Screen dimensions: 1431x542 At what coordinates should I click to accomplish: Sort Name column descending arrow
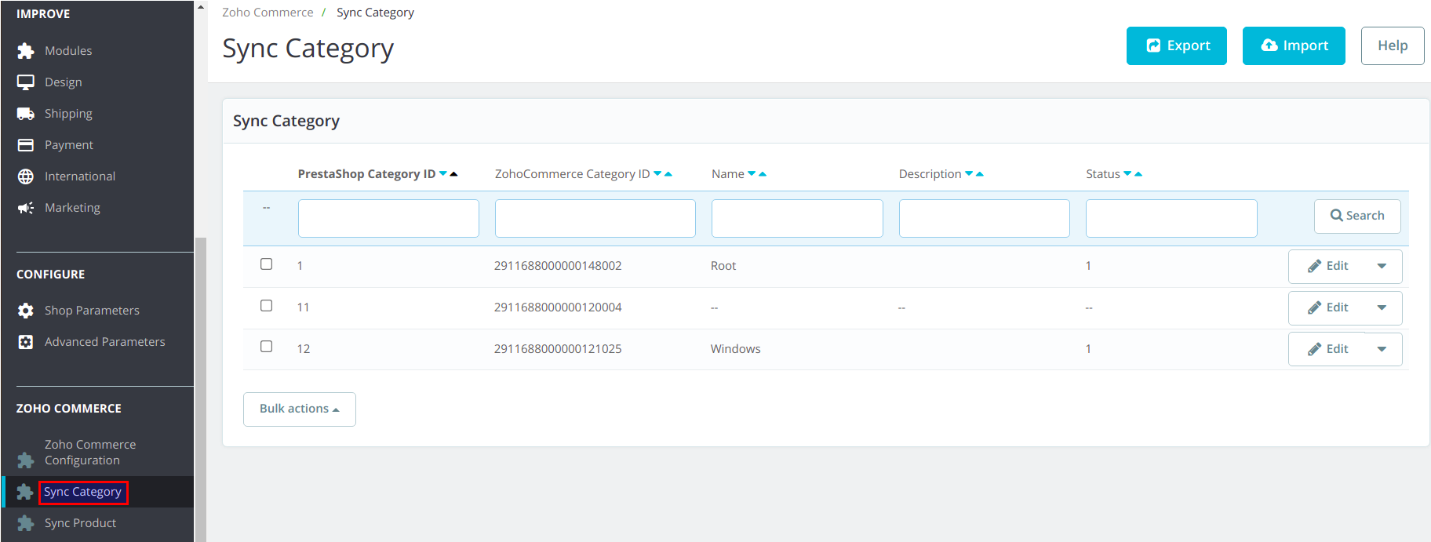(752, 174)
